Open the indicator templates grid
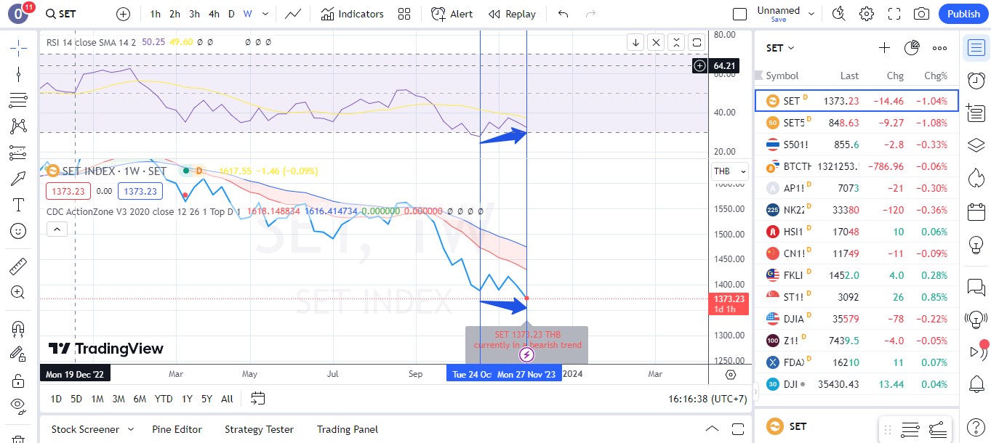The width and height of the screenshot is (991, 443). 404,14
